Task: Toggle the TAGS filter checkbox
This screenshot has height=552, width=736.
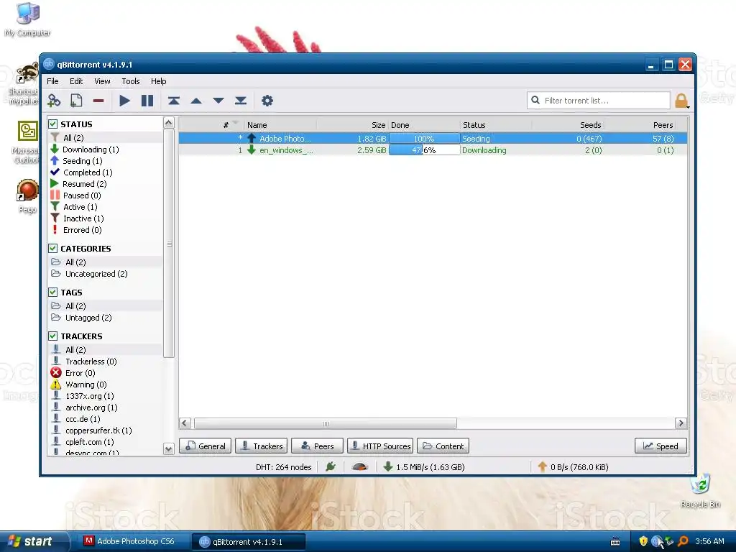Action: tap(53, 292)
